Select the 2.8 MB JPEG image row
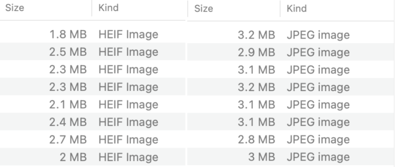The height and width of the screenshot is (167, 395). (x=291, y=139)
